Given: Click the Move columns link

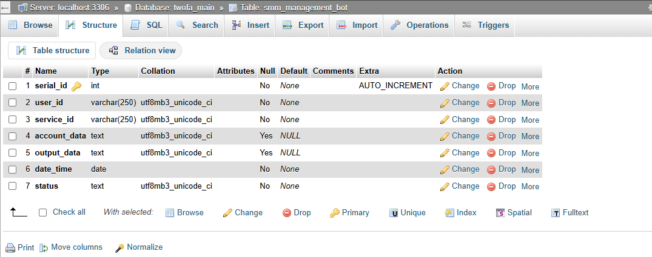Looking at the screenshot, I should point(76,247).
